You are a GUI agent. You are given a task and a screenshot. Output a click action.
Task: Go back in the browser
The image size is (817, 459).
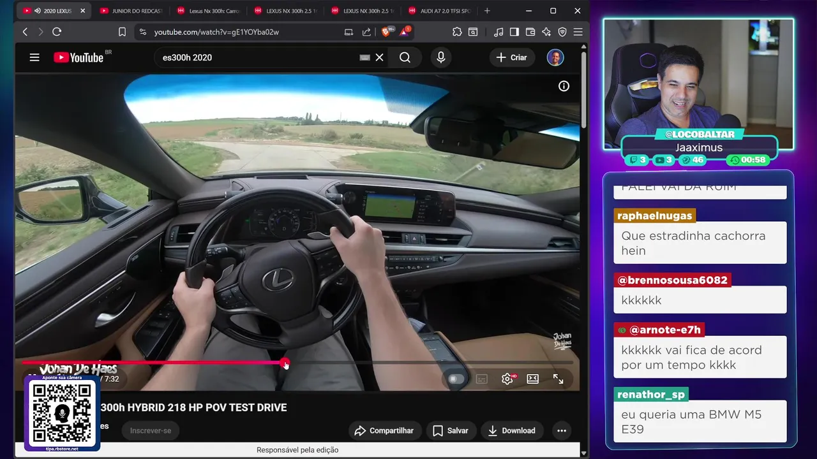point(25,32)
